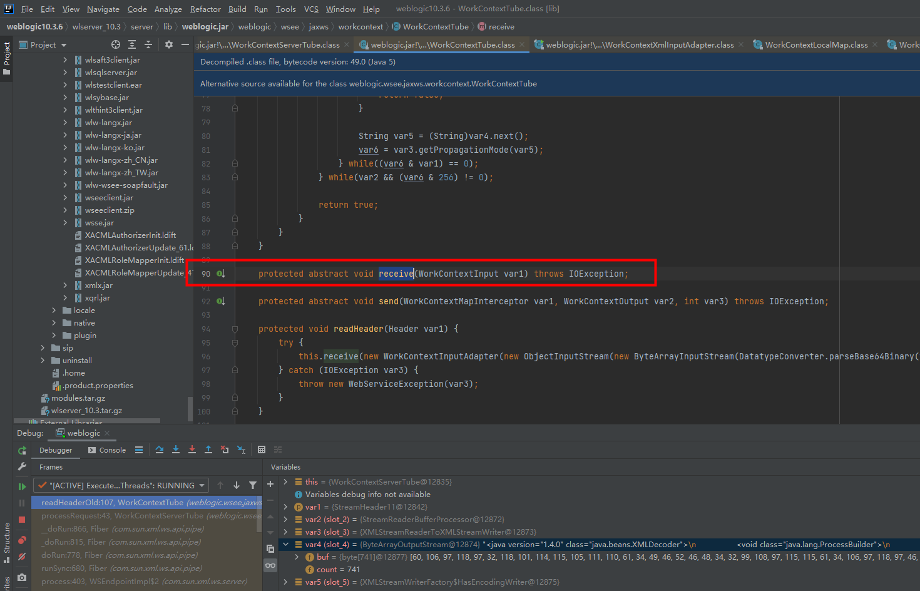
Task: Click workcontext breadcrumb
Action: click(360, 27)
